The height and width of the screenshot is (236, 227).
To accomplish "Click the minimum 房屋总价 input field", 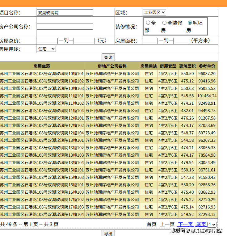I will [47, 41].
